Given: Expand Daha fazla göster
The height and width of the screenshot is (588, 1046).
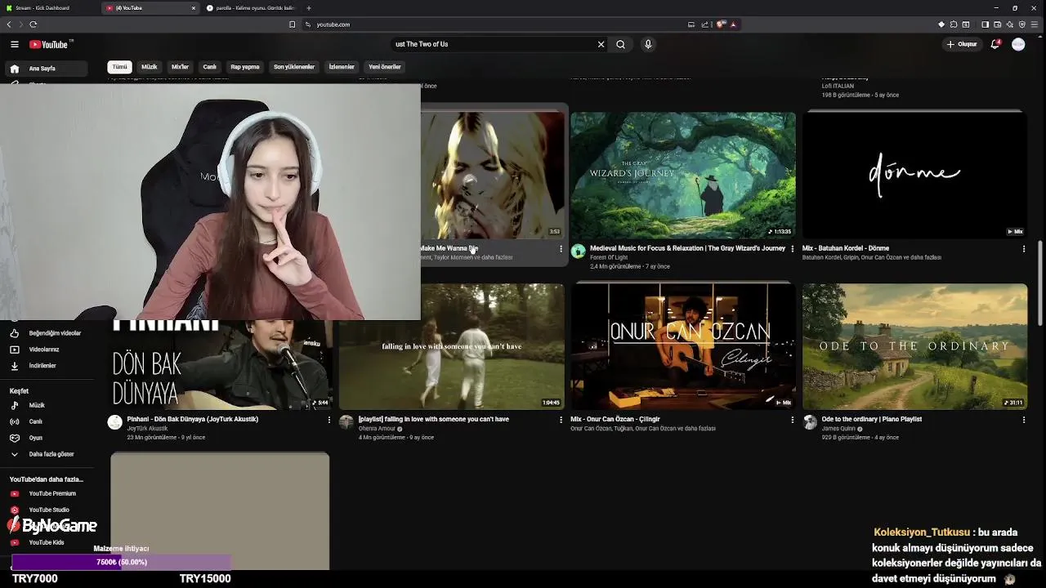Looking at the screenshot, I should (x=45, y=454).
